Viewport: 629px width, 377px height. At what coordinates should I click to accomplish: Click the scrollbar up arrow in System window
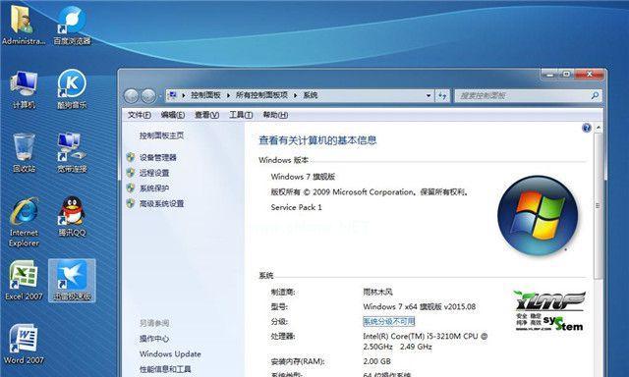pyautogui.click(x=599, y=128)
